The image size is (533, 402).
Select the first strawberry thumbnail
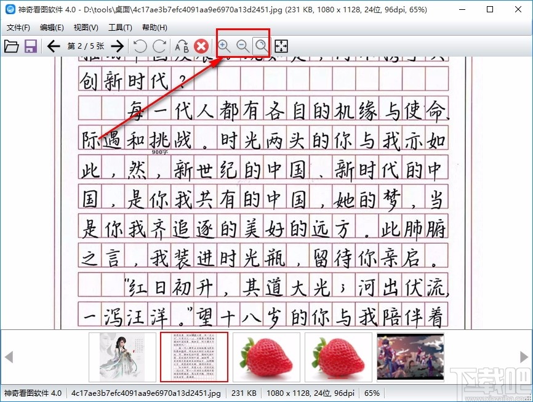click(266, 357)
